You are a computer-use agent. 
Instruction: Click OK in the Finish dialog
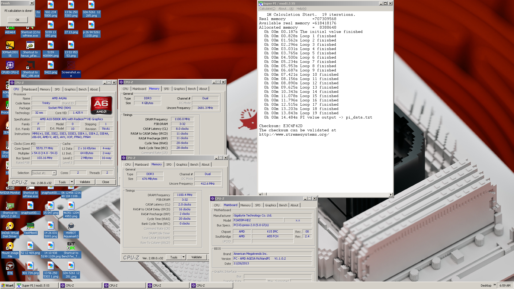pos(17,20)
